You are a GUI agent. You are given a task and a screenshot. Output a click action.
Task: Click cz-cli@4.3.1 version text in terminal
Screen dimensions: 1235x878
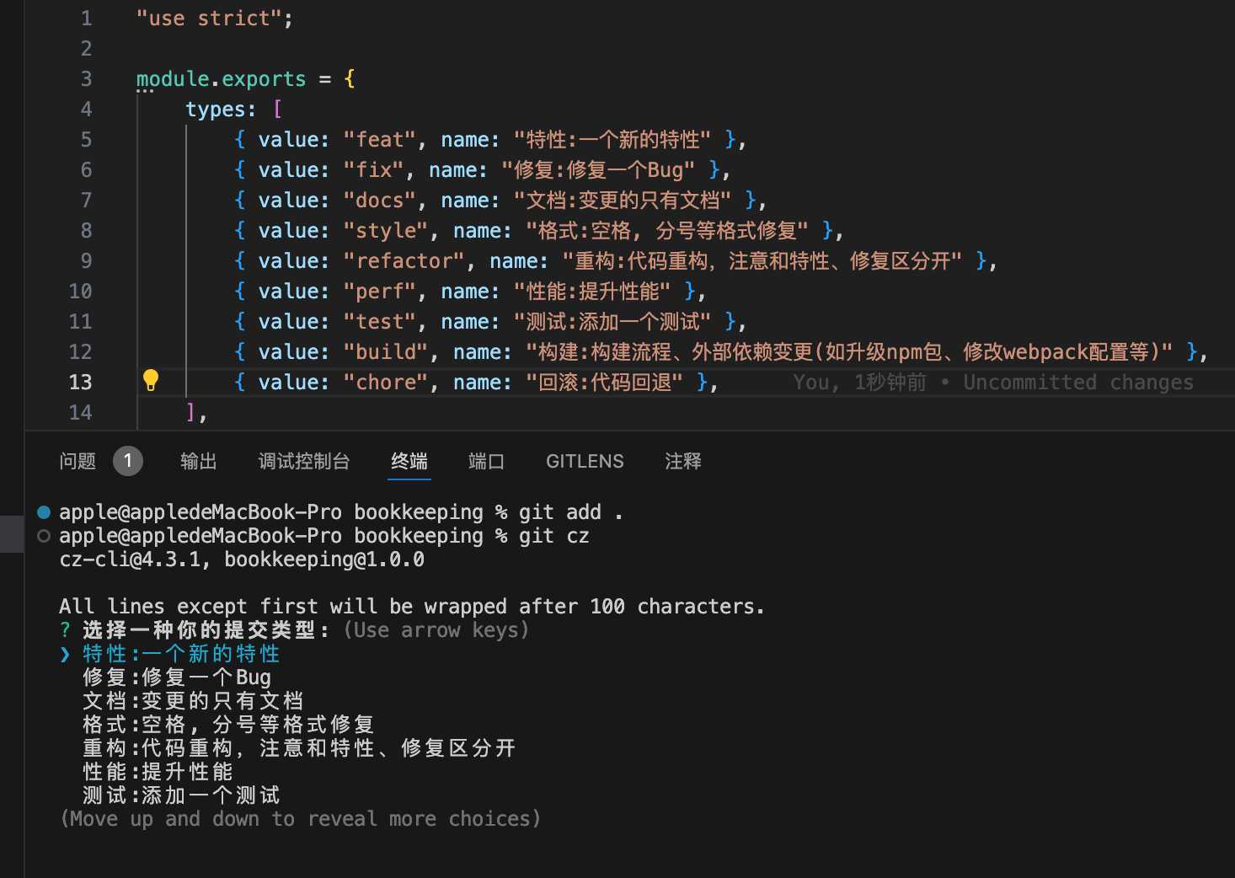130,559
